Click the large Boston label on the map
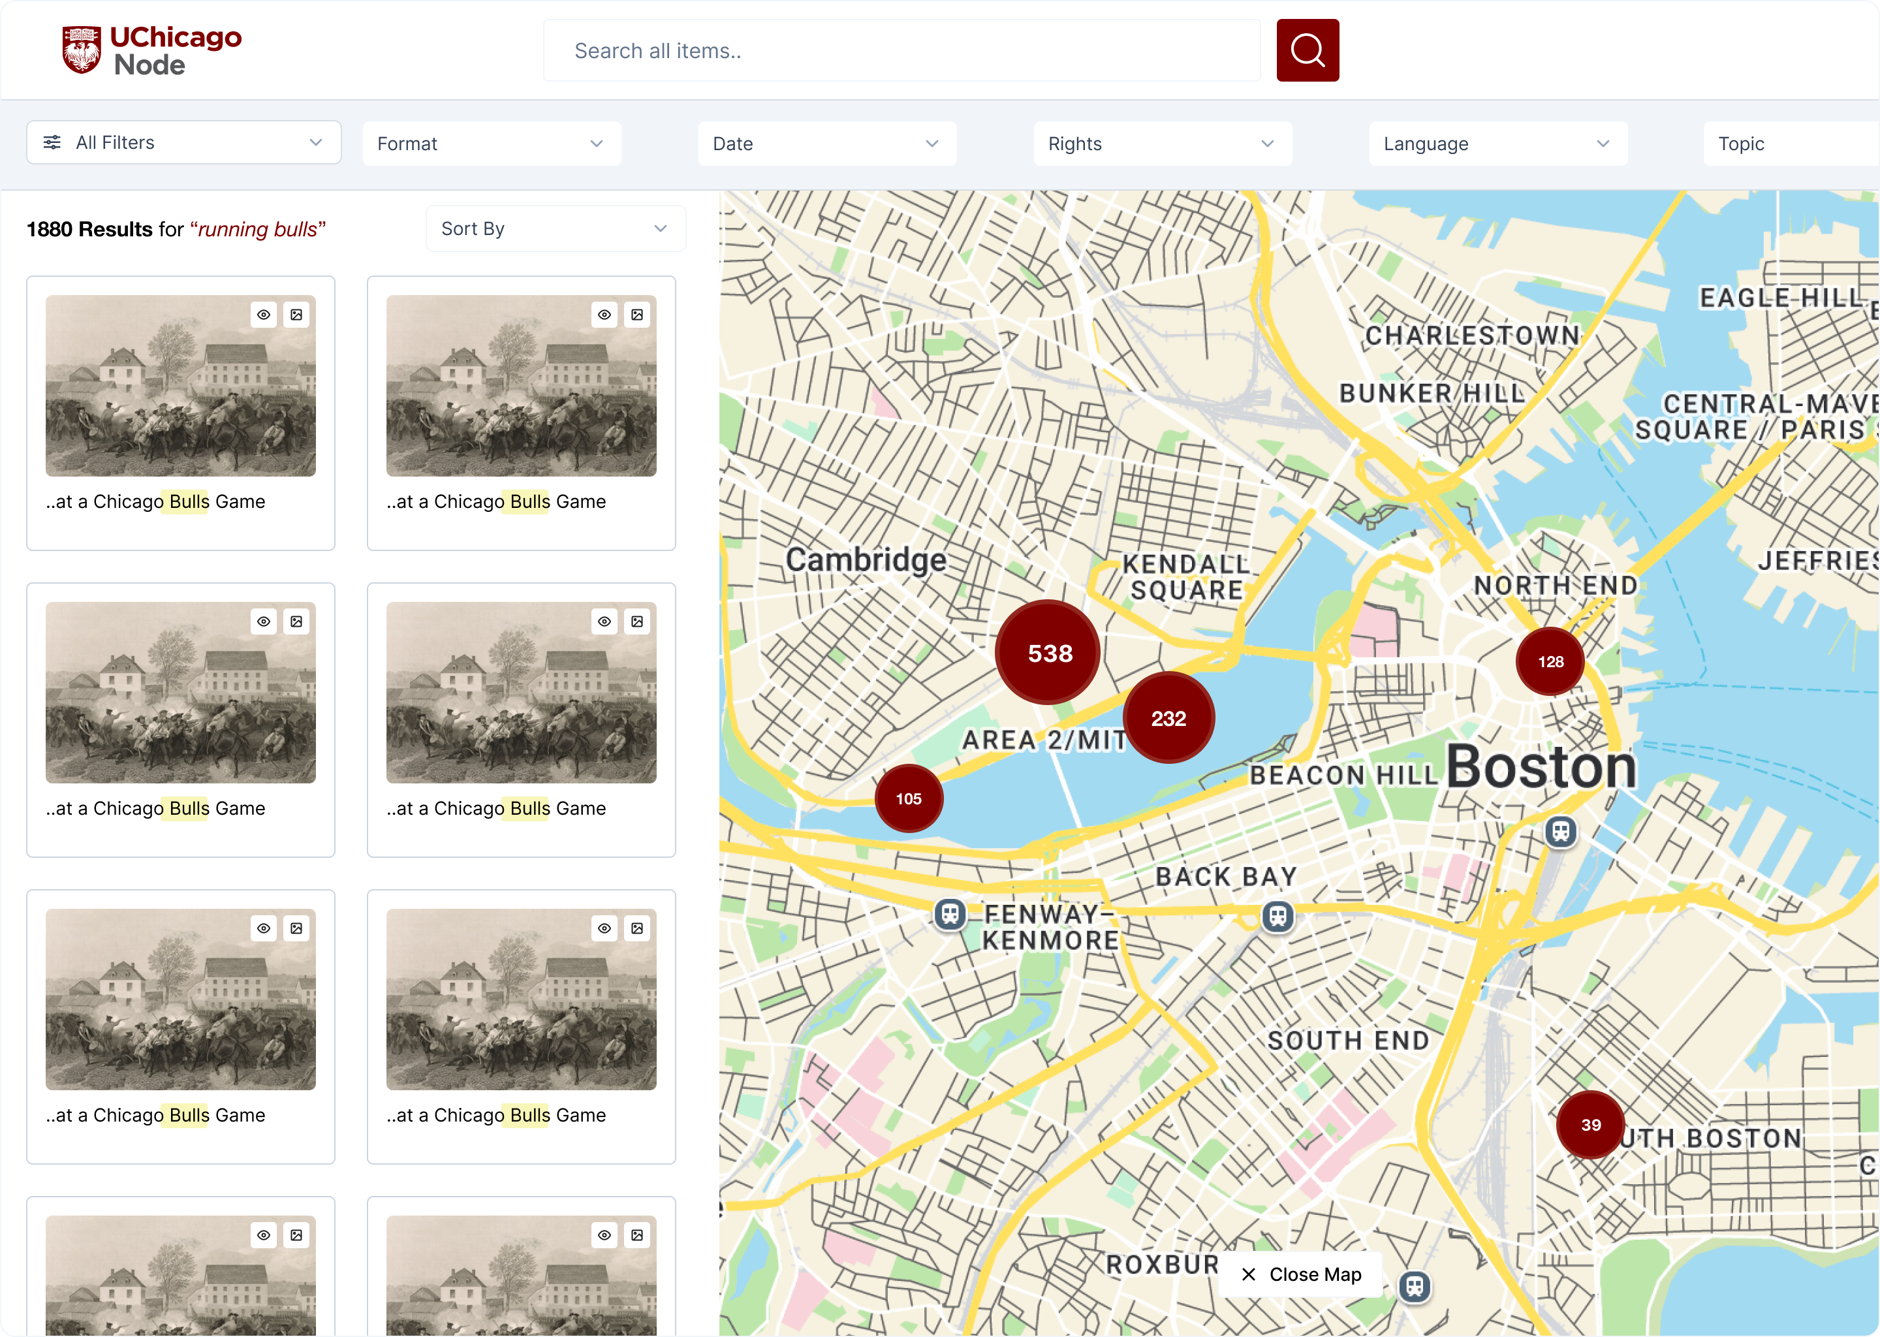Screen dimensions: 1880x1337 coord(1541,766)
